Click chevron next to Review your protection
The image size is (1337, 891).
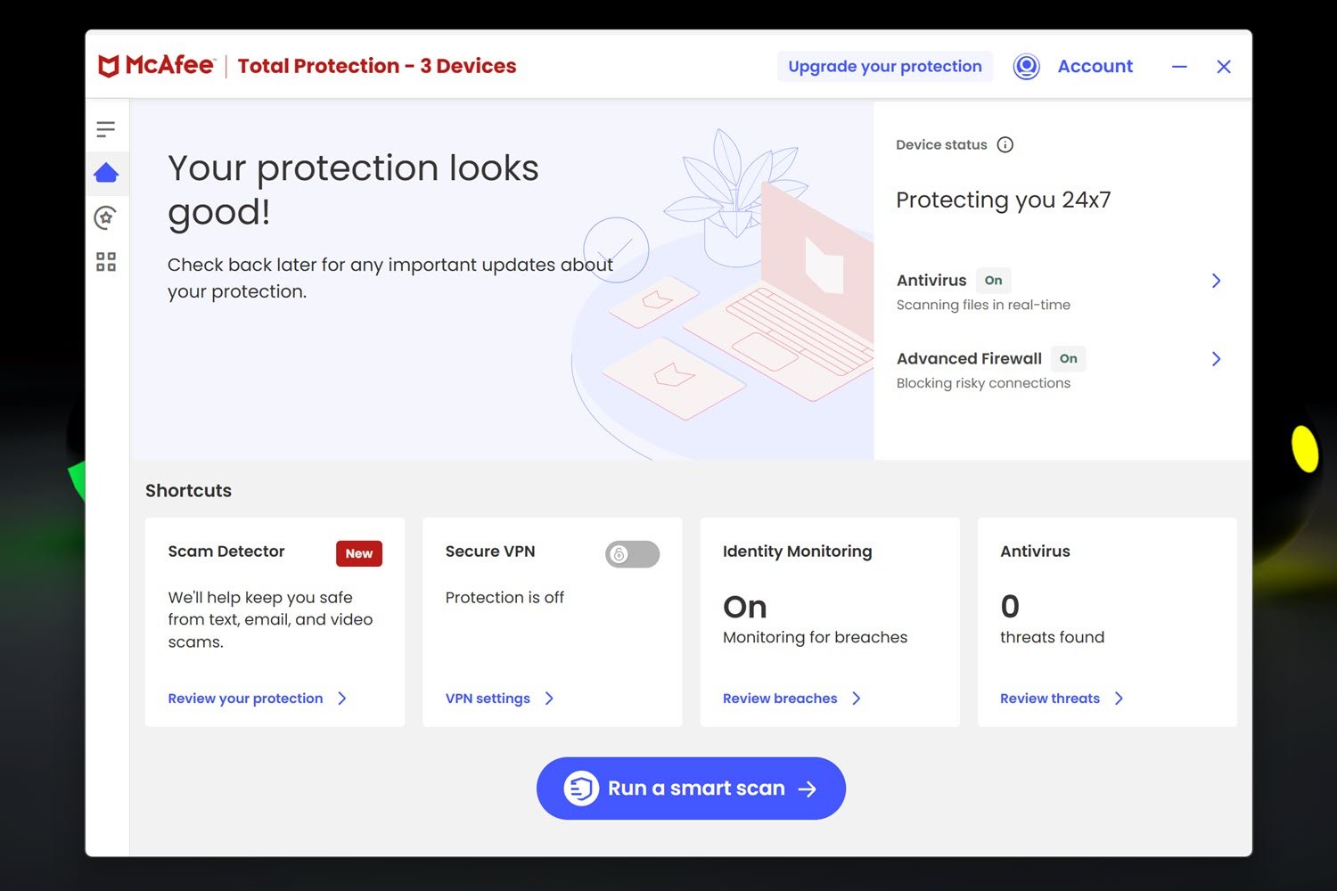point(342,699)
